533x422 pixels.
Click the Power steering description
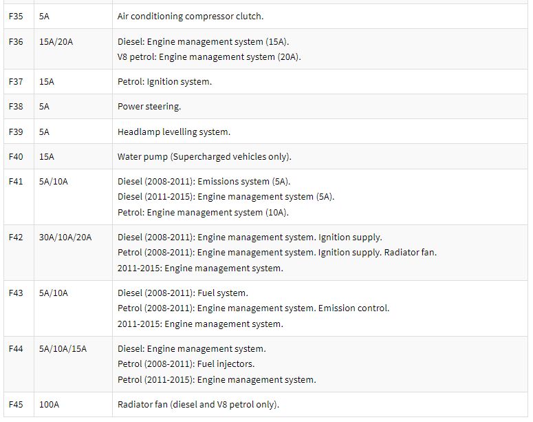click(149, 107)
